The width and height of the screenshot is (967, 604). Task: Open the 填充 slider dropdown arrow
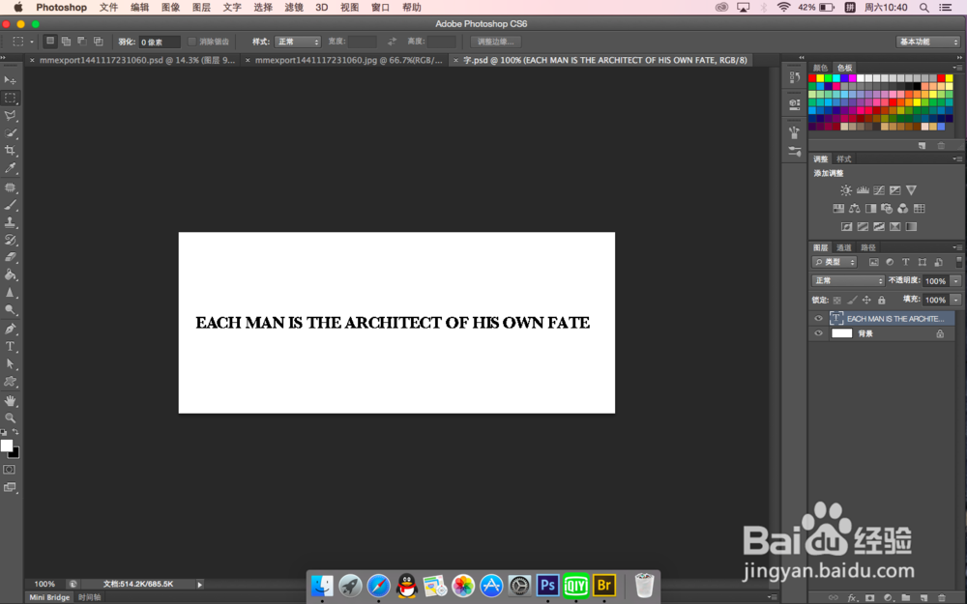click(956, 301)
